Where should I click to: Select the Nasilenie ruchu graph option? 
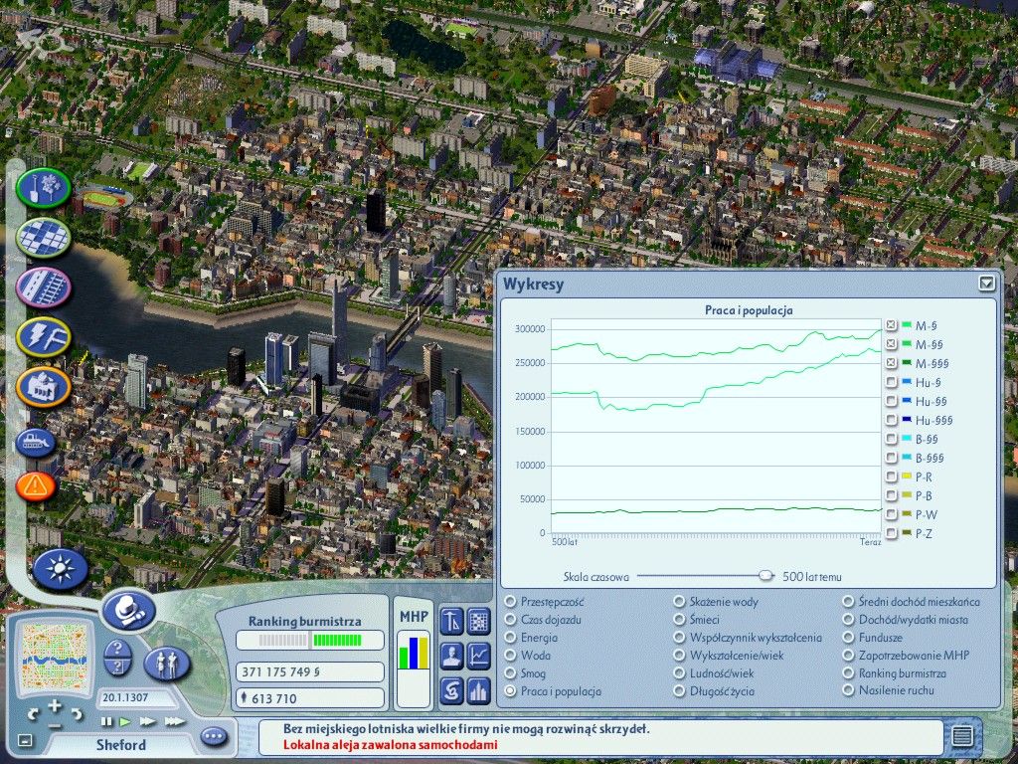(x=848, y=690)
